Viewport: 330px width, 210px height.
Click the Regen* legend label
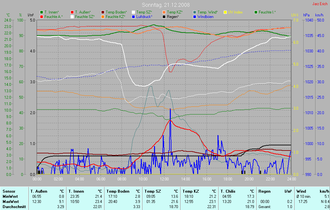173,17
